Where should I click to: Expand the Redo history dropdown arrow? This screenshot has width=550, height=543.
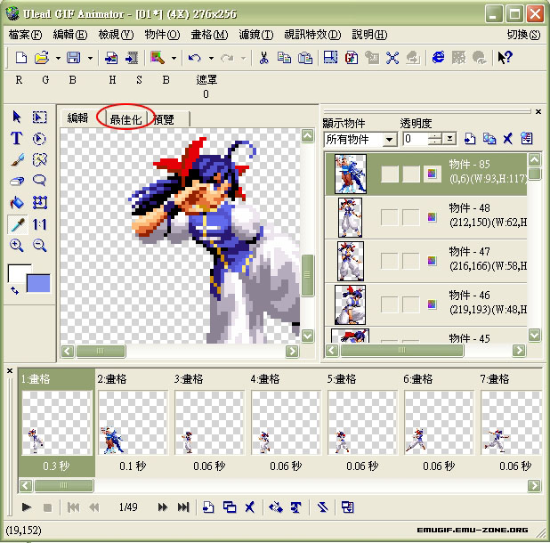[x=243, y=58]
